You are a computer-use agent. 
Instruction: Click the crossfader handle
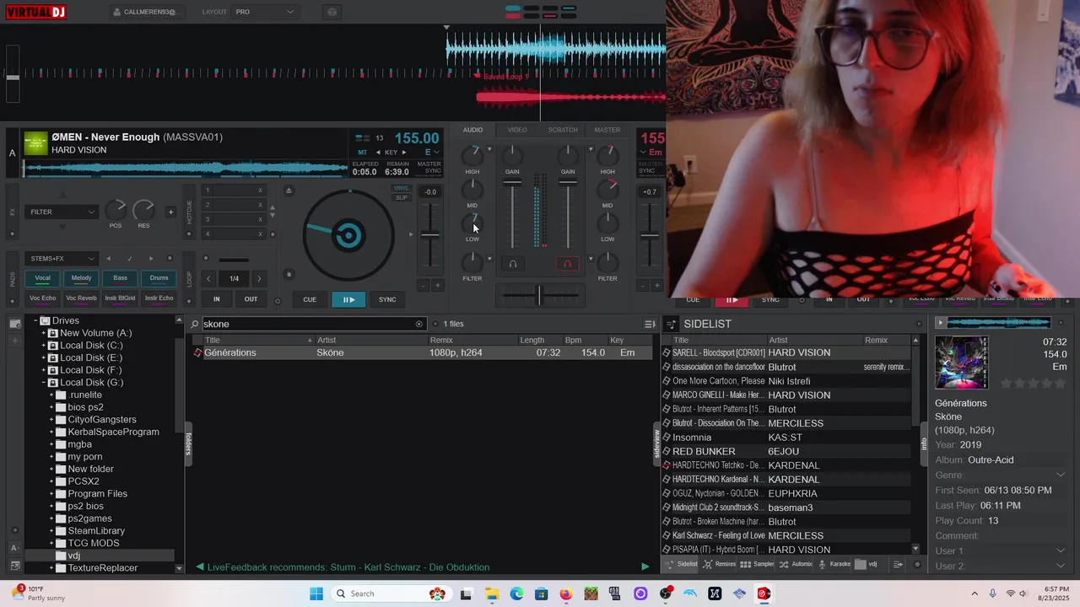[x=539, y=294]
